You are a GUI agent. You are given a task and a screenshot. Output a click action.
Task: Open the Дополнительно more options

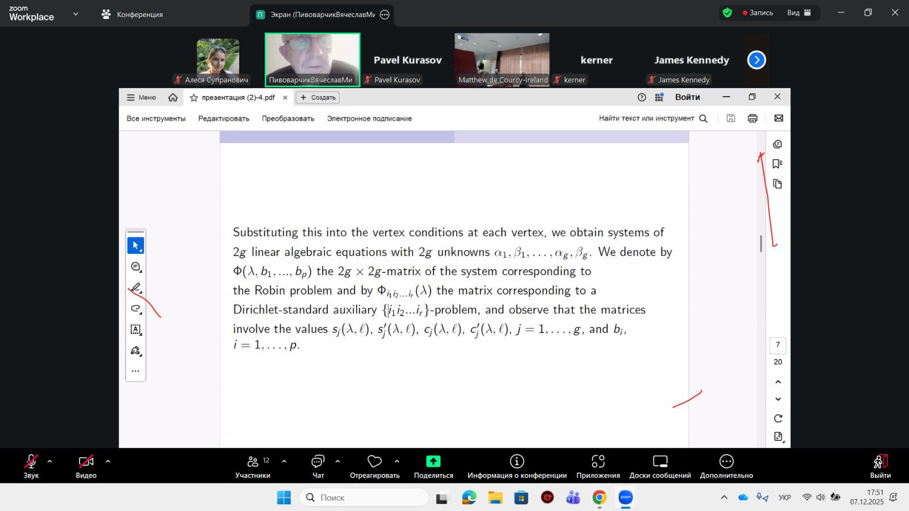click(727, 466)
